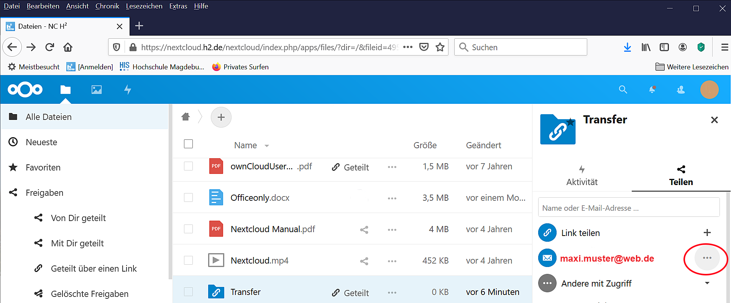Open the Lesezeichen menu

click(x=144, y=6)
